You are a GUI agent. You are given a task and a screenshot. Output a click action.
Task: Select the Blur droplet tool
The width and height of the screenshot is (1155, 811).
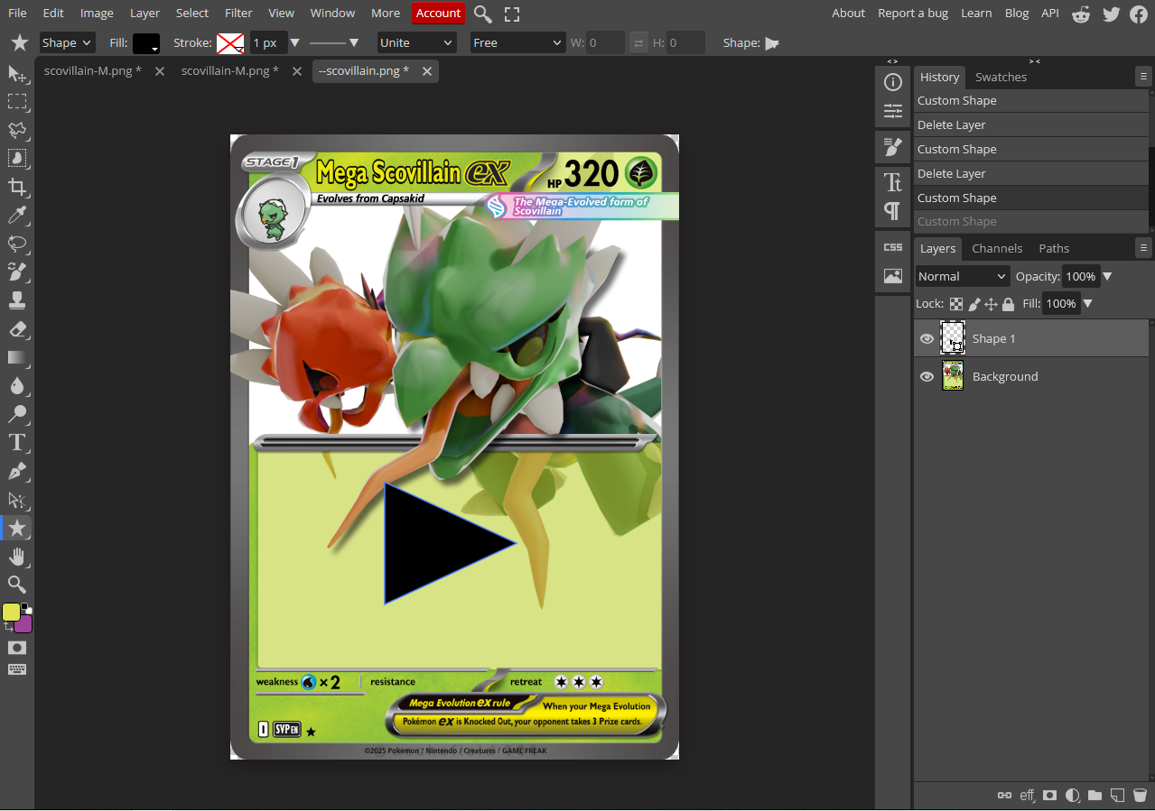[x=17, y=386]
